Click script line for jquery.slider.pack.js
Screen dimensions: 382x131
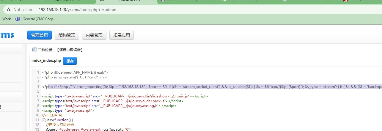[113, 101]
